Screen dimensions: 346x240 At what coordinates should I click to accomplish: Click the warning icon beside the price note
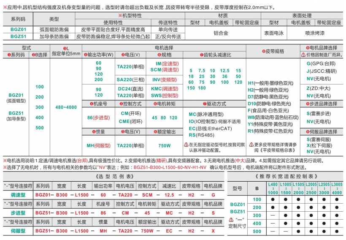pyautogui.click(x=303, y=55)
